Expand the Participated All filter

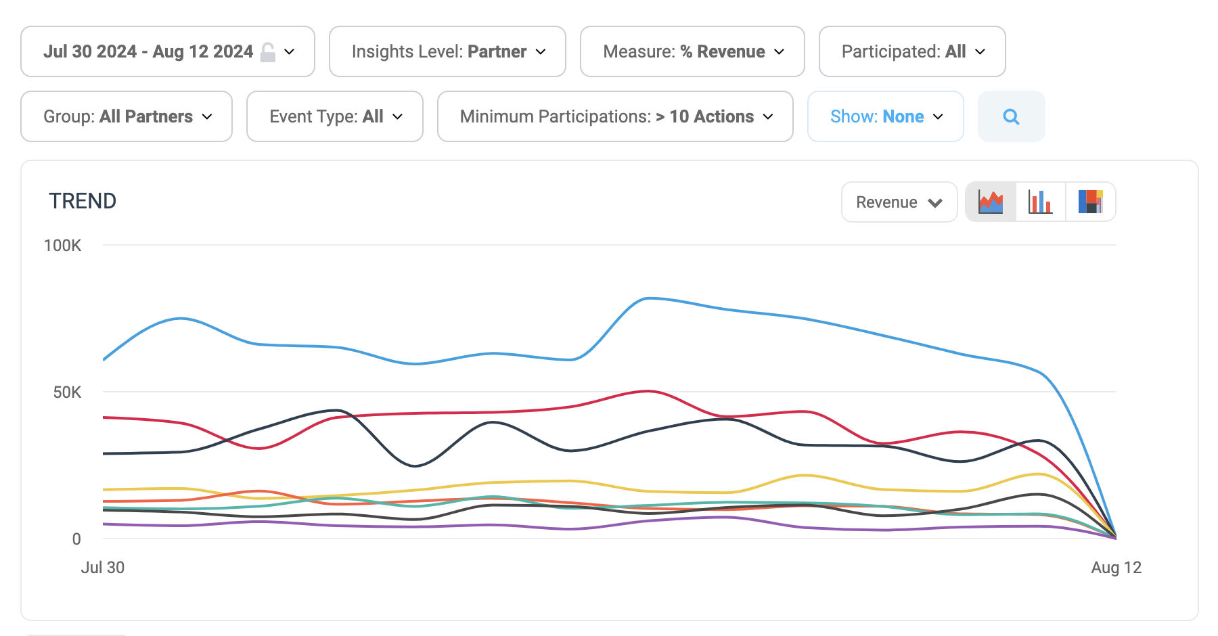pos(911,52)
